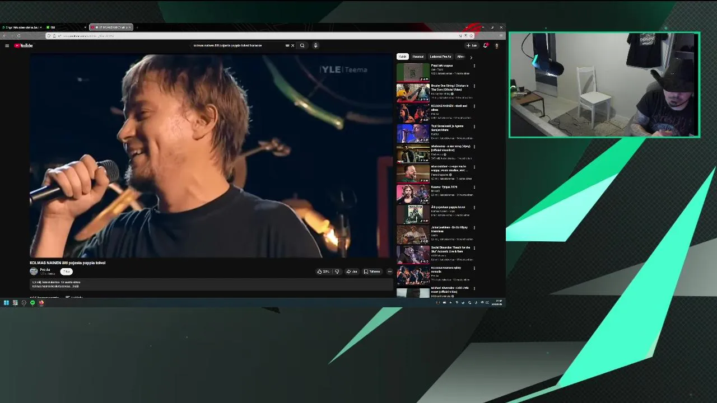Open Pee Aa channel avatar
Image resolution: width=717 pixels, height=403 pixels.
click(34, 271)
